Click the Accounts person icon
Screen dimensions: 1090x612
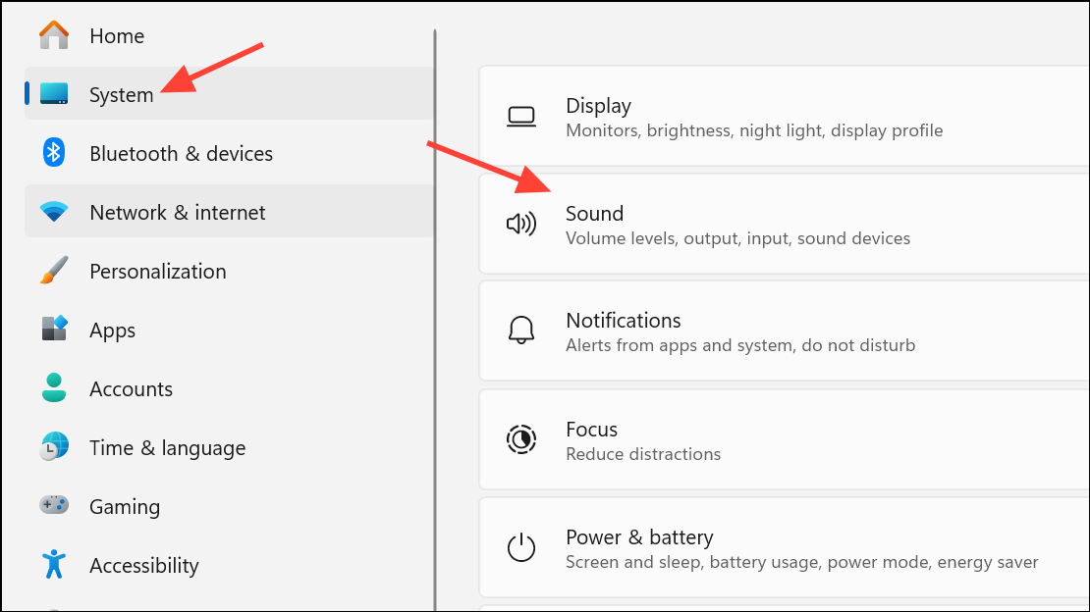point(54,387)
